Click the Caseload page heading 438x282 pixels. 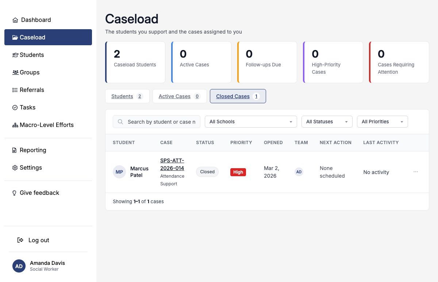coord(132,19)
